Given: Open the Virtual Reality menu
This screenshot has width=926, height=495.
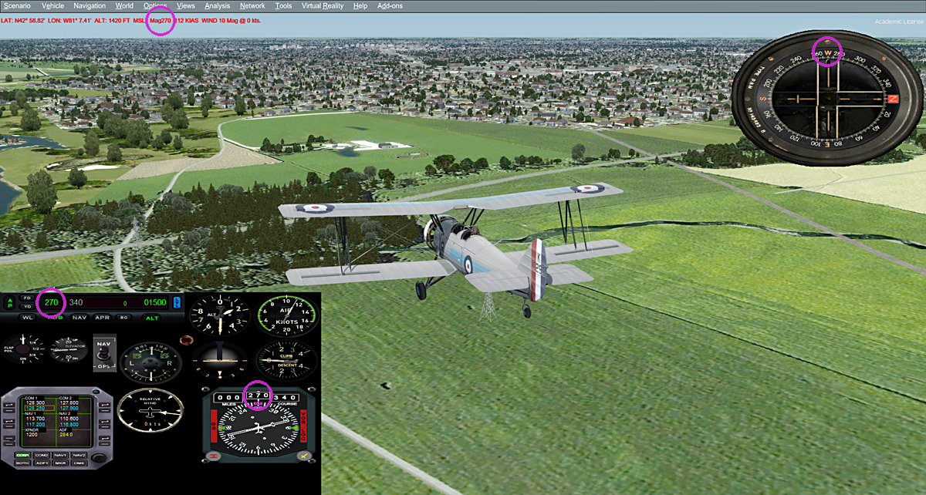Looking at the screenshot, I should tap(323, 5).
